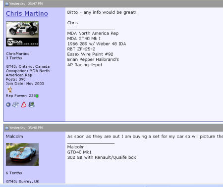Screen dimensions: 223x187
Task: Click Malcolm's 'As soon as they are out' message
Action: pos(145,137)
